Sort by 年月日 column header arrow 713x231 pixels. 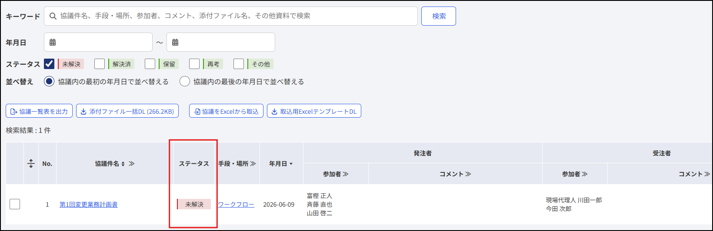tap(291, 164)
